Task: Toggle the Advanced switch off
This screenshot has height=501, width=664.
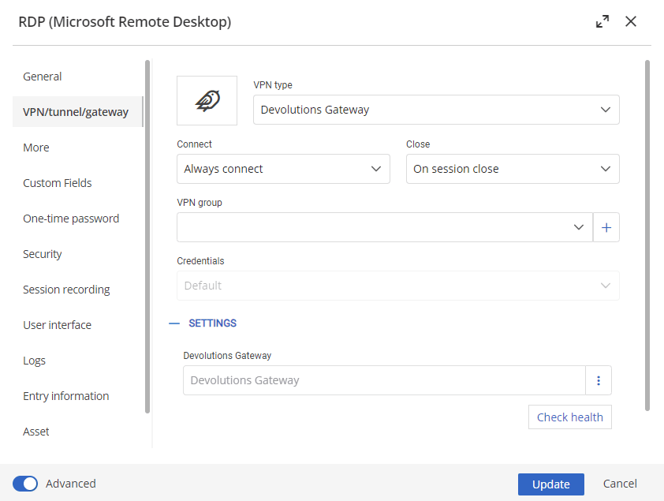Action: 25,484
